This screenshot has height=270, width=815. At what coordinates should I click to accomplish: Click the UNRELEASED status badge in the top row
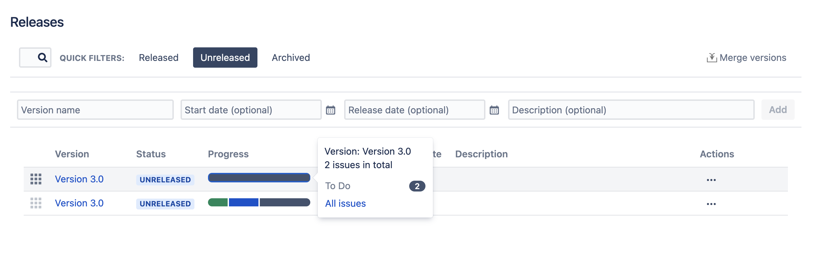pos(165,180)
